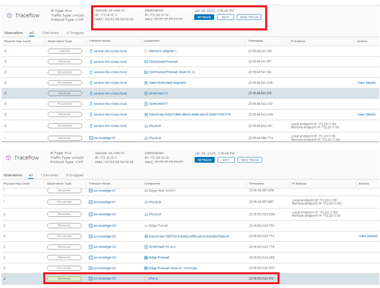Click the Injected observation badge

click(61, 51)
